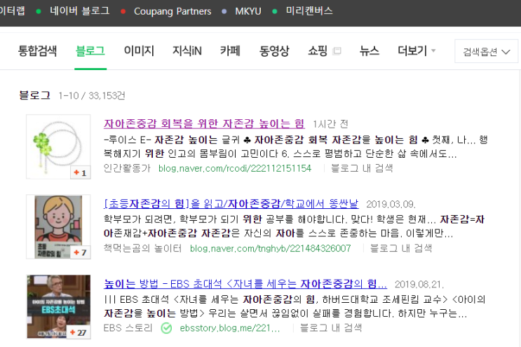Switch to the 동영상 tab
Screen dimensions: 521x347
click(274, 50)
